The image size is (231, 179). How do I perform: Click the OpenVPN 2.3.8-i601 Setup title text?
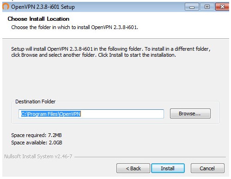click(43, 7)
